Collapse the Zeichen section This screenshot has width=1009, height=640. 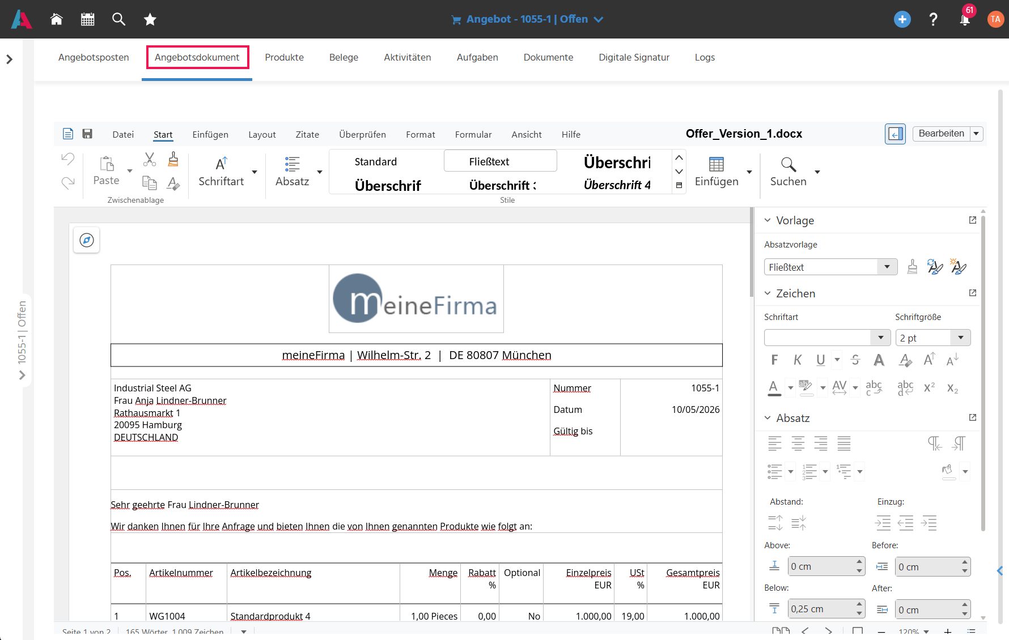[x=768, y=293]
